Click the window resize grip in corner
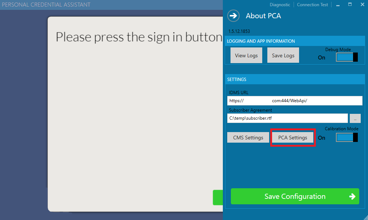Image resolution: width=368 pixels, height=220 pixels. [x=366, y=218]
